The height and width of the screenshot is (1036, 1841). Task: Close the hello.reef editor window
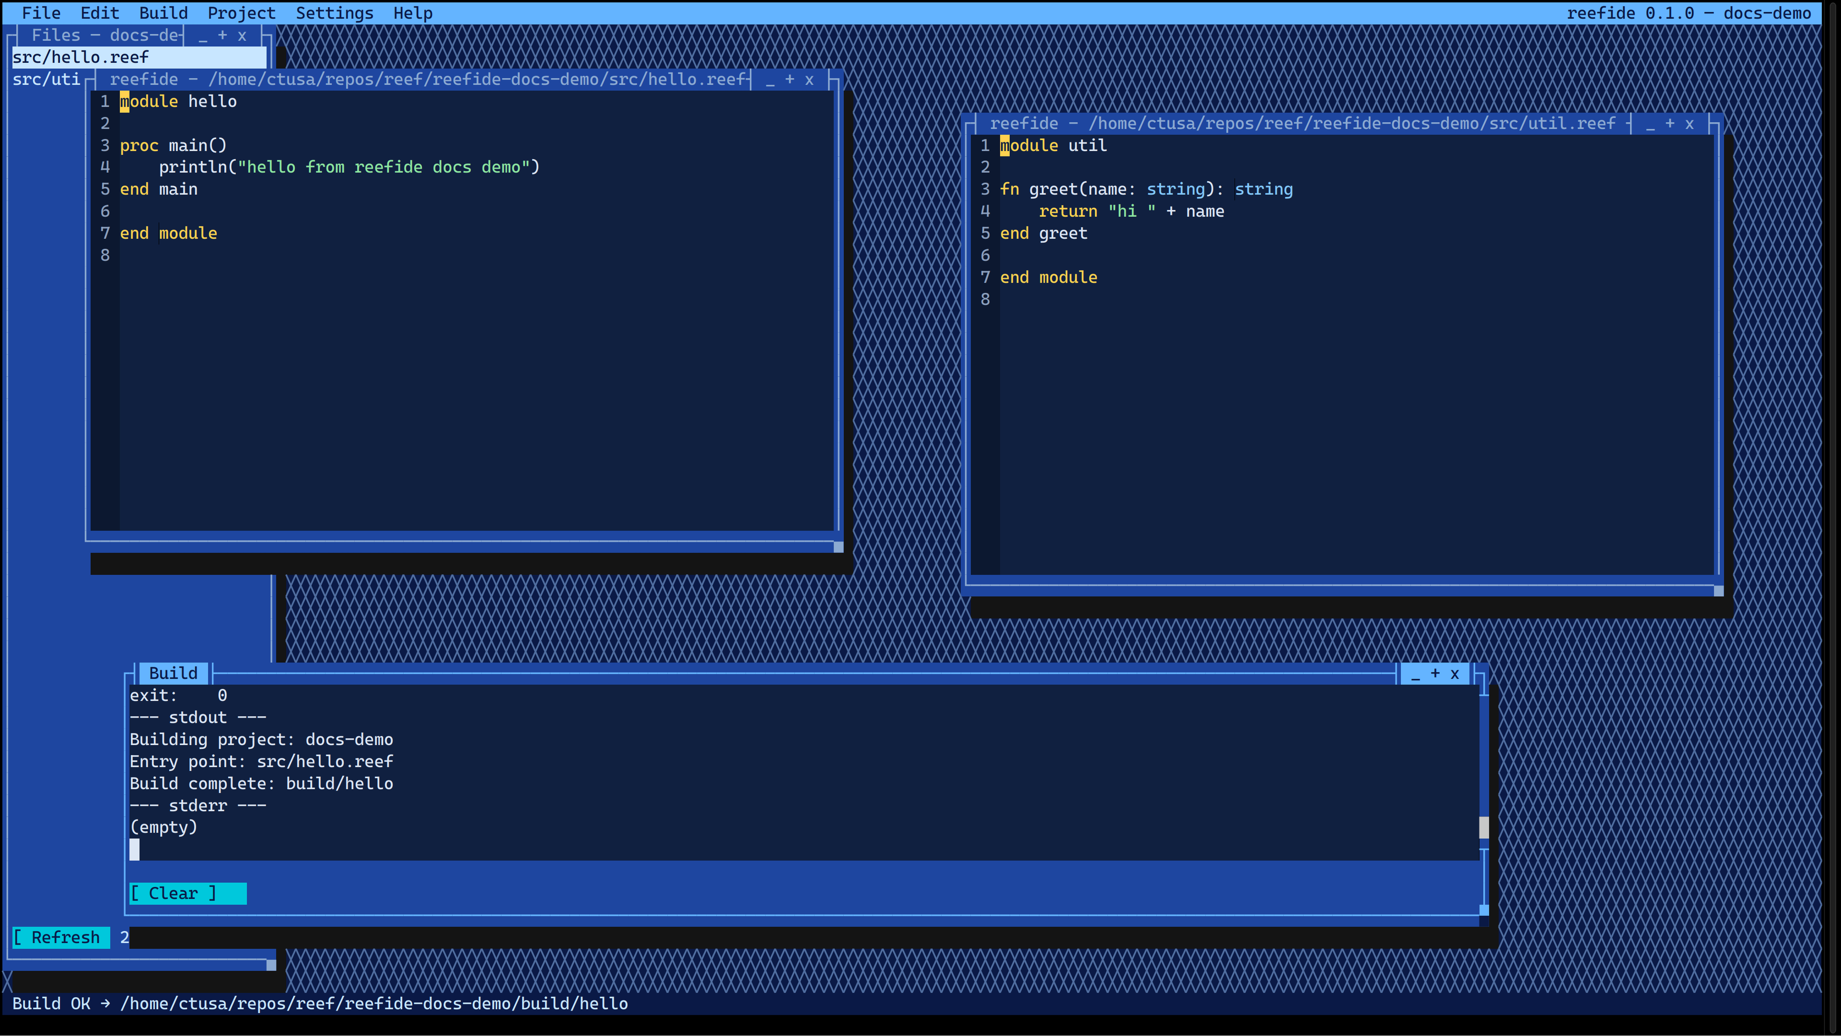(x=809, y=80)
